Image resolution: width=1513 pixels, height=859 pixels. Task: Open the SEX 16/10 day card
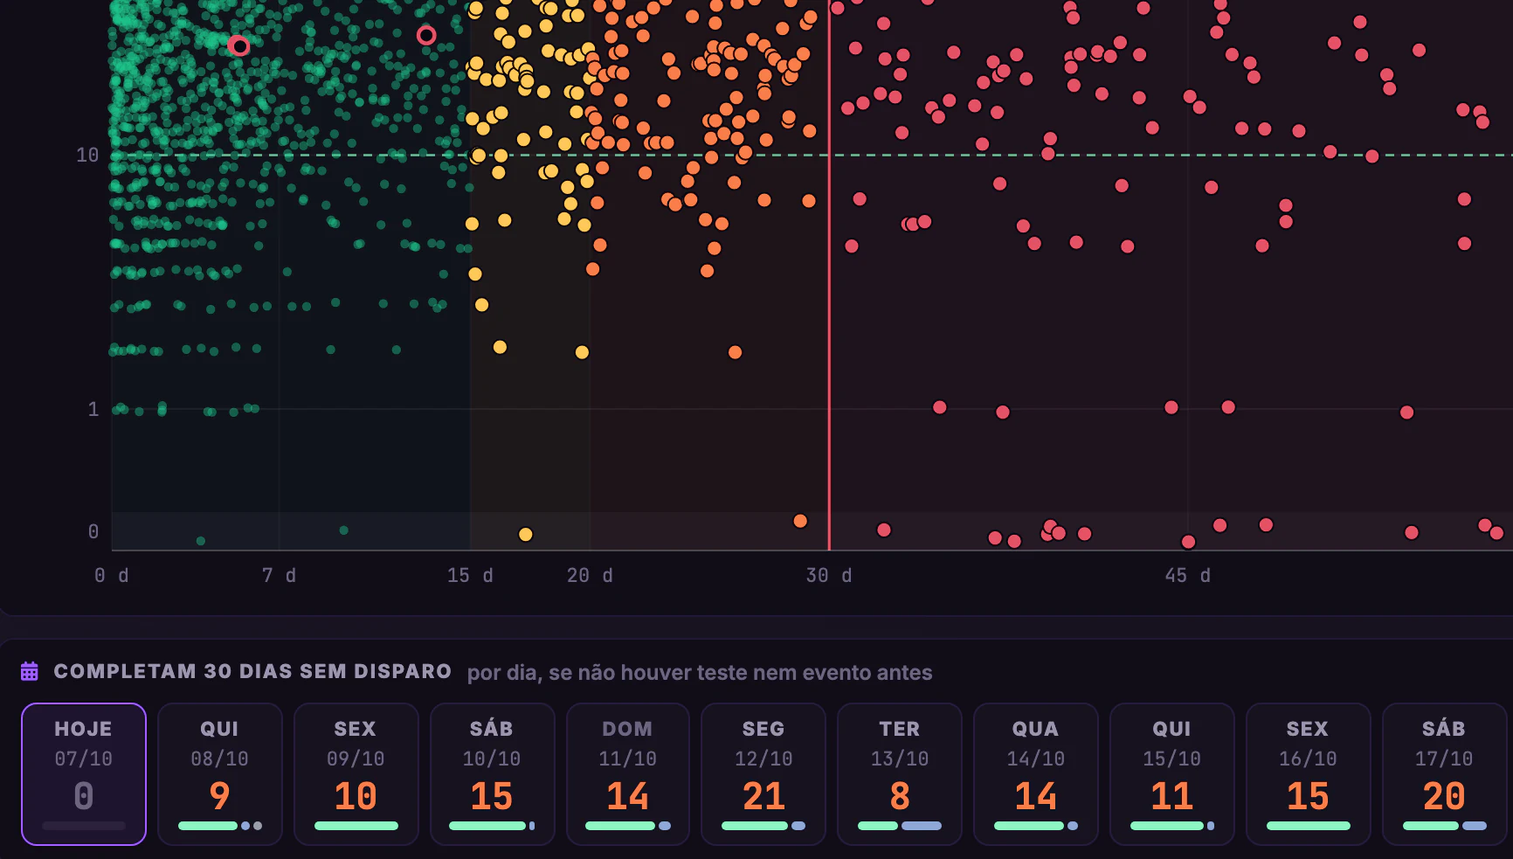1308,774
